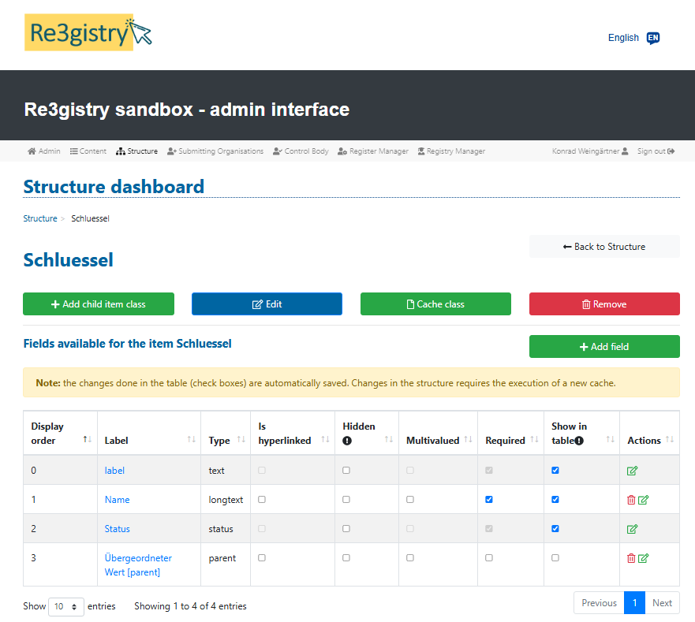Click the edit icon for Status row
This screenshot has width=695, height=622.
tap(632, 529)
